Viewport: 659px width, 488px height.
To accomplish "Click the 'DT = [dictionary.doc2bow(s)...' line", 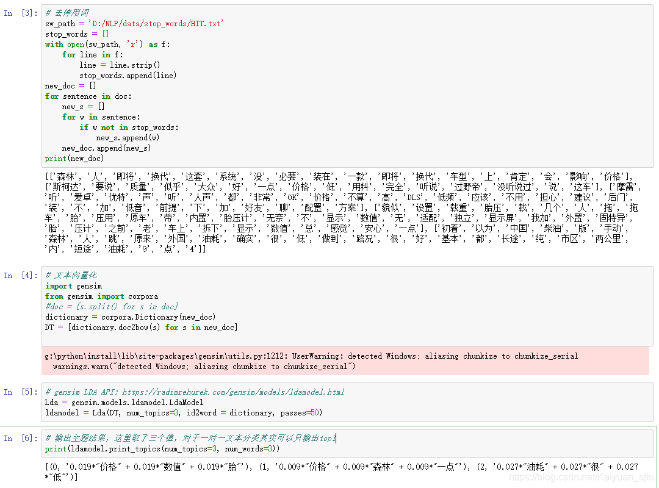I will pyautogui.click(x=141, y=327).
